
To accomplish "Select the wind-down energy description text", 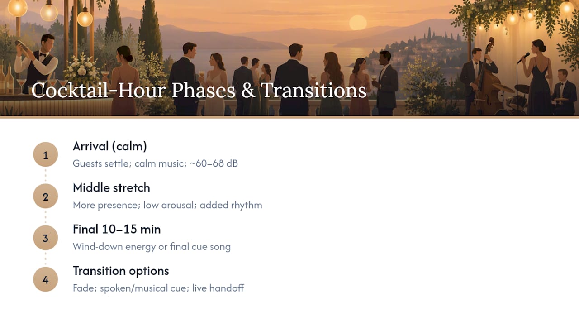I will [152, 247].
